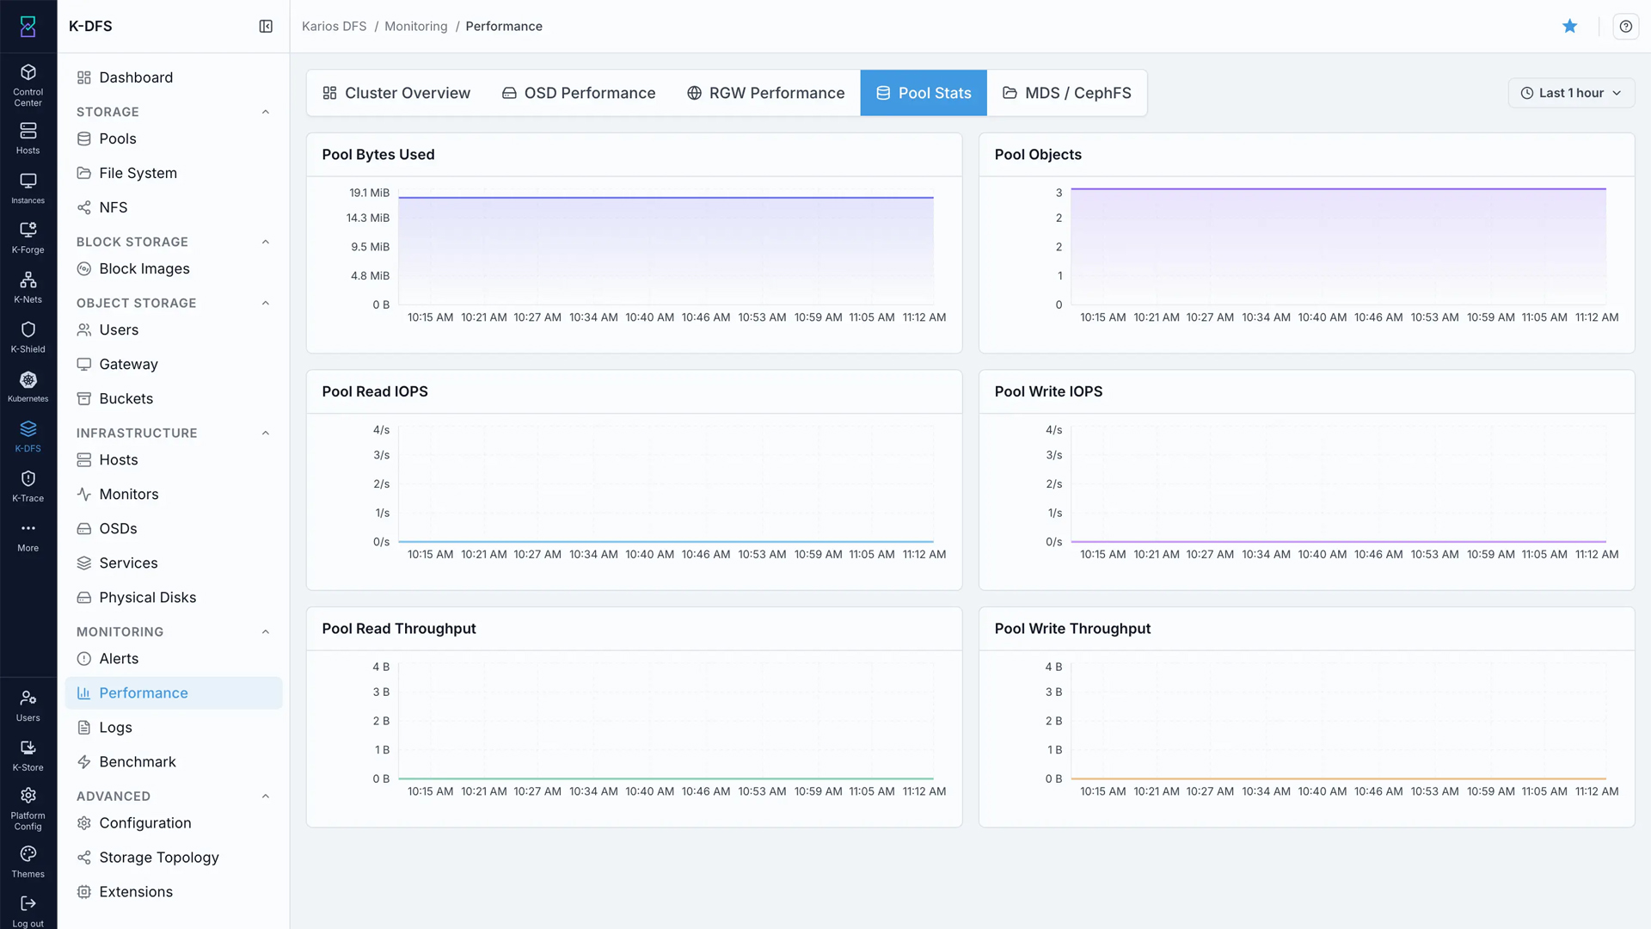Open Physical Disks in the sidebar
This screenshot has height=929, width=1651.
pyautogui.click(x=174, y=597)
